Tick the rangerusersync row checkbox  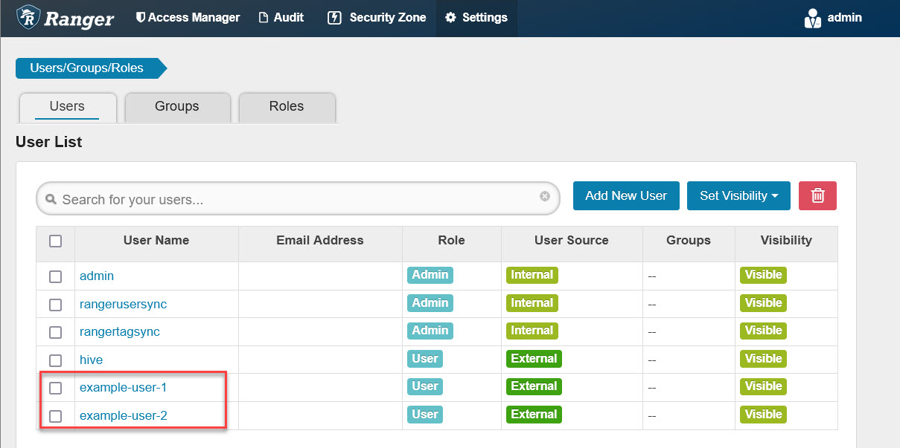click(55, 305)
